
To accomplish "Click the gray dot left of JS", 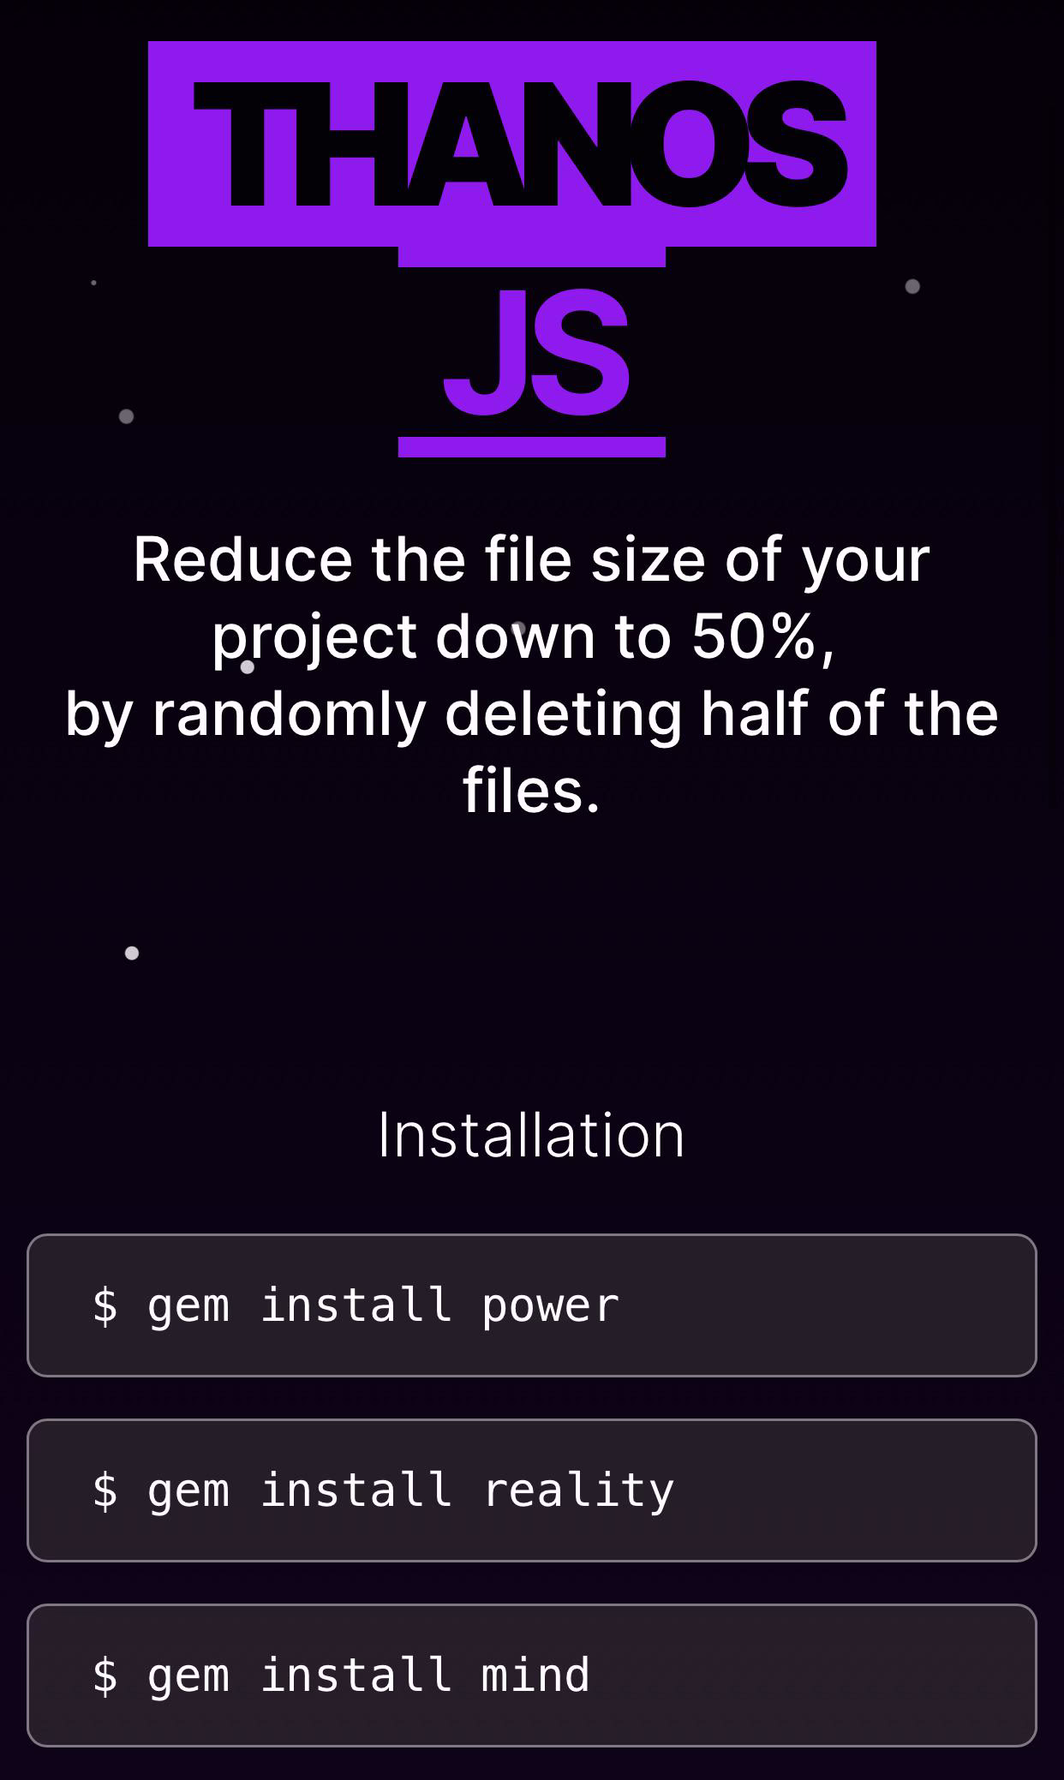I will (126, 416).
